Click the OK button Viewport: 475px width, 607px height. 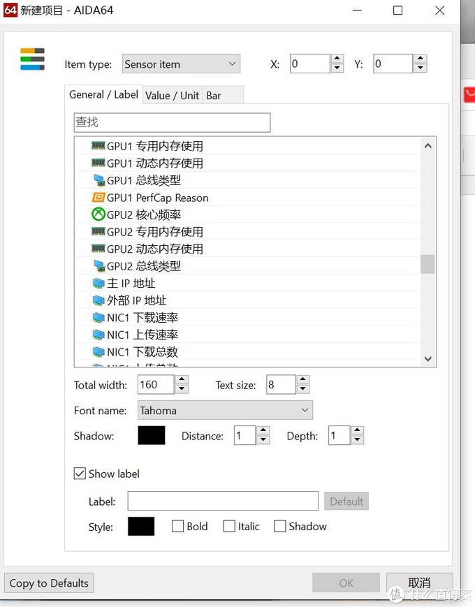point(346,583)
